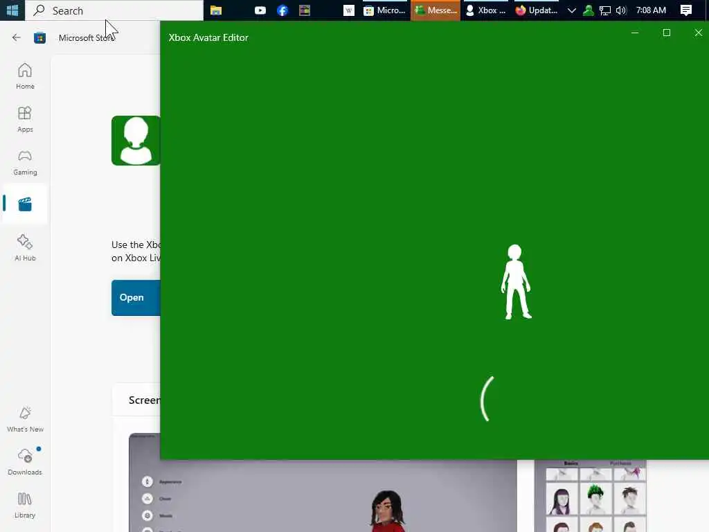
Task: Open the Word taskbar icon
Action: click(349, 10)
